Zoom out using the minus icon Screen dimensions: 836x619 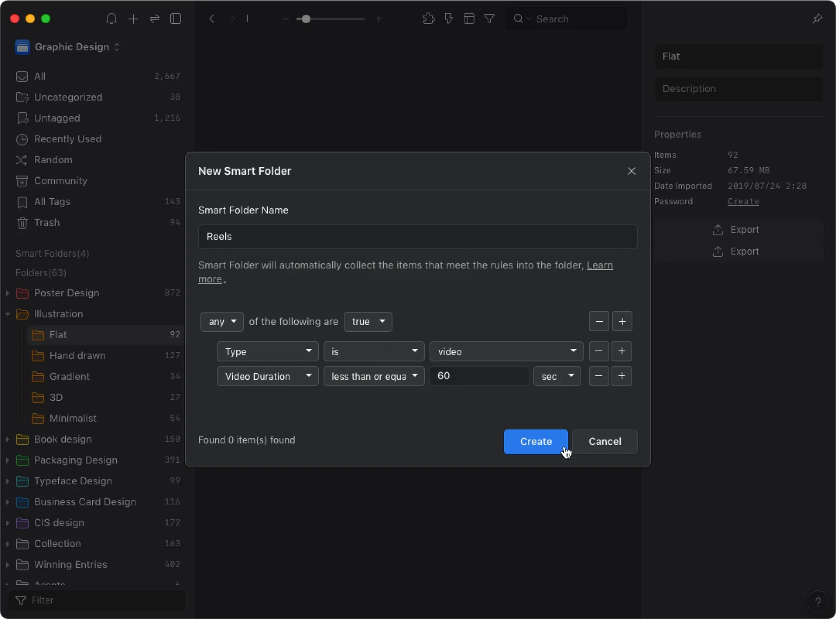coord(285,19)
